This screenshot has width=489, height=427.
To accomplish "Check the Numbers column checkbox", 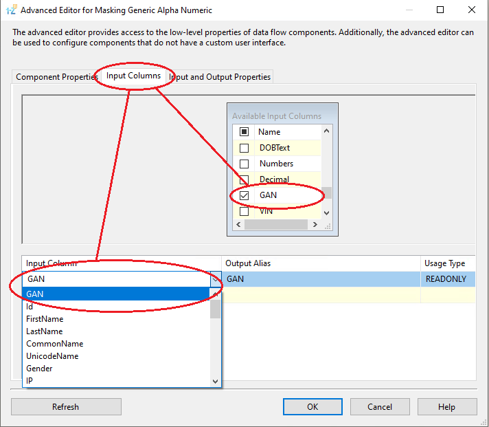I will (x=244, y=164).
